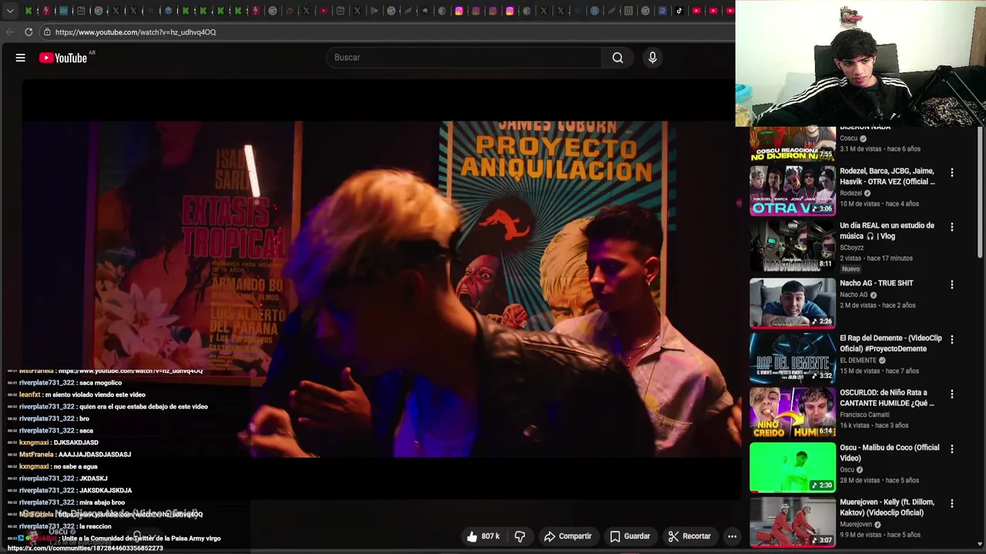The image size is (986, 554).
Task: Open the Compartir share dialog
Action: [568, 536]
